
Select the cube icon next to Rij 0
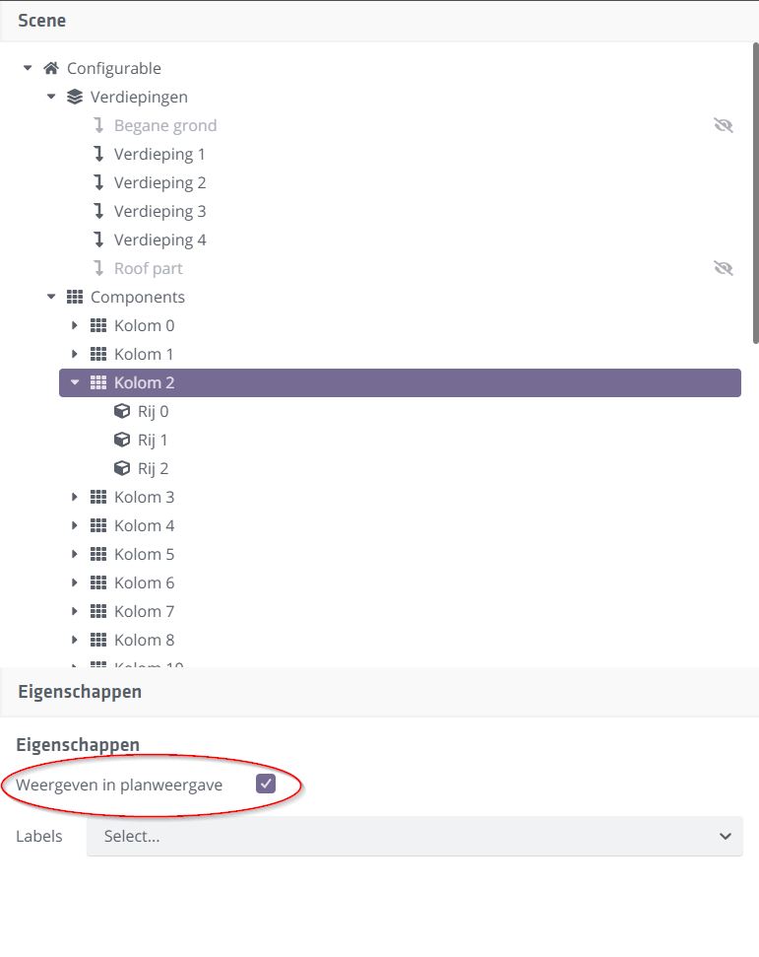click(122, 411)
